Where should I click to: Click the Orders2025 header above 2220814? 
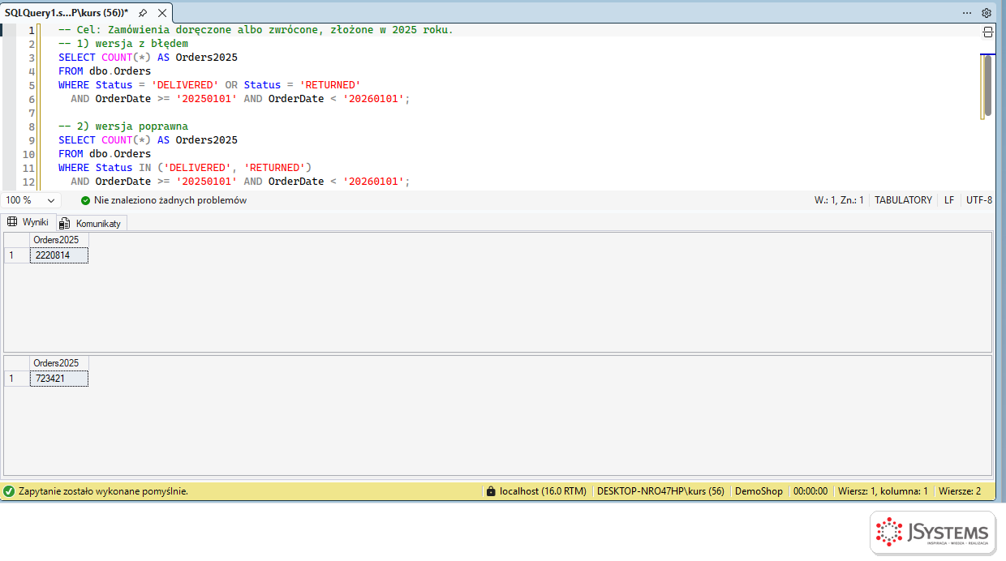[x=59, y=240]
